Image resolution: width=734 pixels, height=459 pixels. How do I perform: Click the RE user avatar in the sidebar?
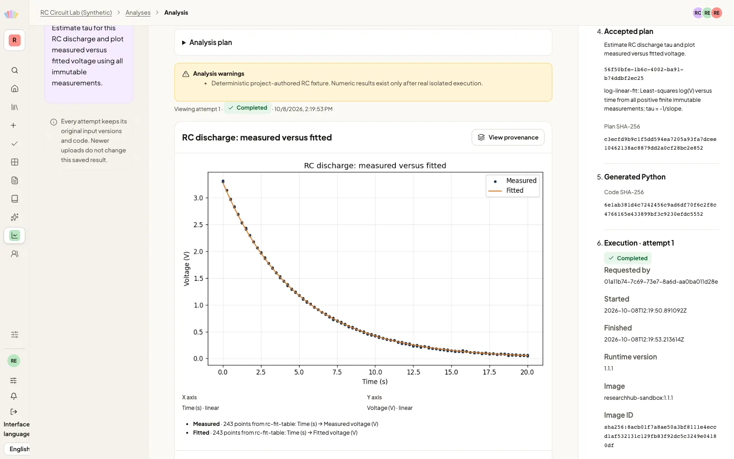pos(14,361)
